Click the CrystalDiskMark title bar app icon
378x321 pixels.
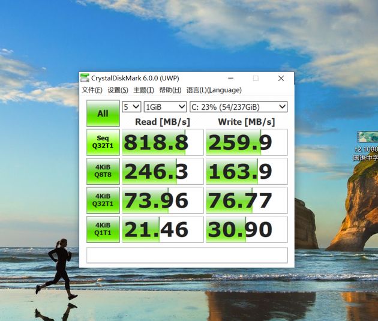(x=85, y=78)
